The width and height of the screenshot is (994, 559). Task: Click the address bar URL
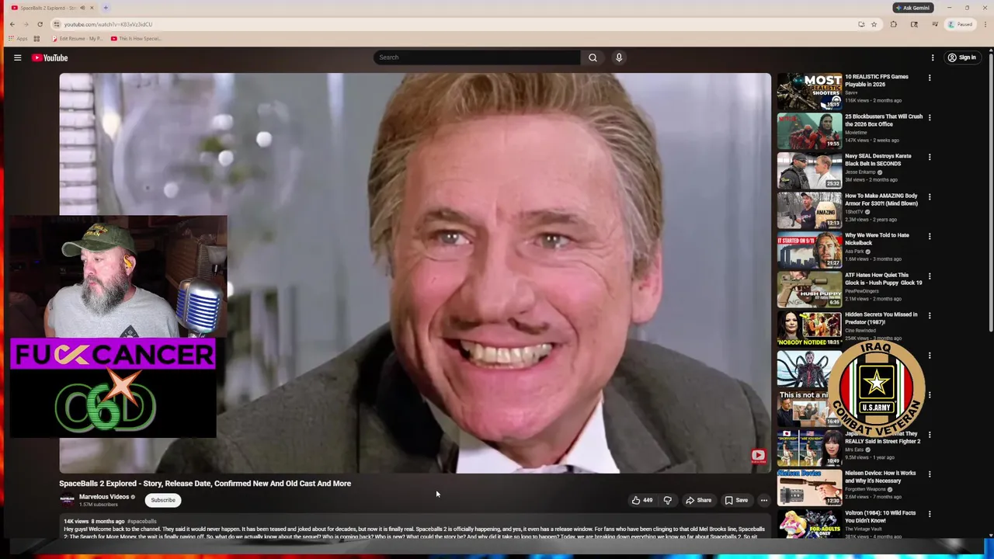pos(108,24)
